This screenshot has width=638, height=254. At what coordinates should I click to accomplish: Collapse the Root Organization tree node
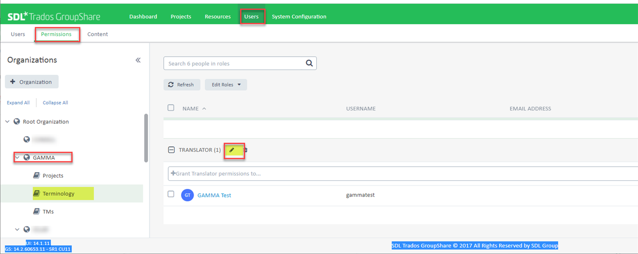pyautogui.click(x=7, y=121)
